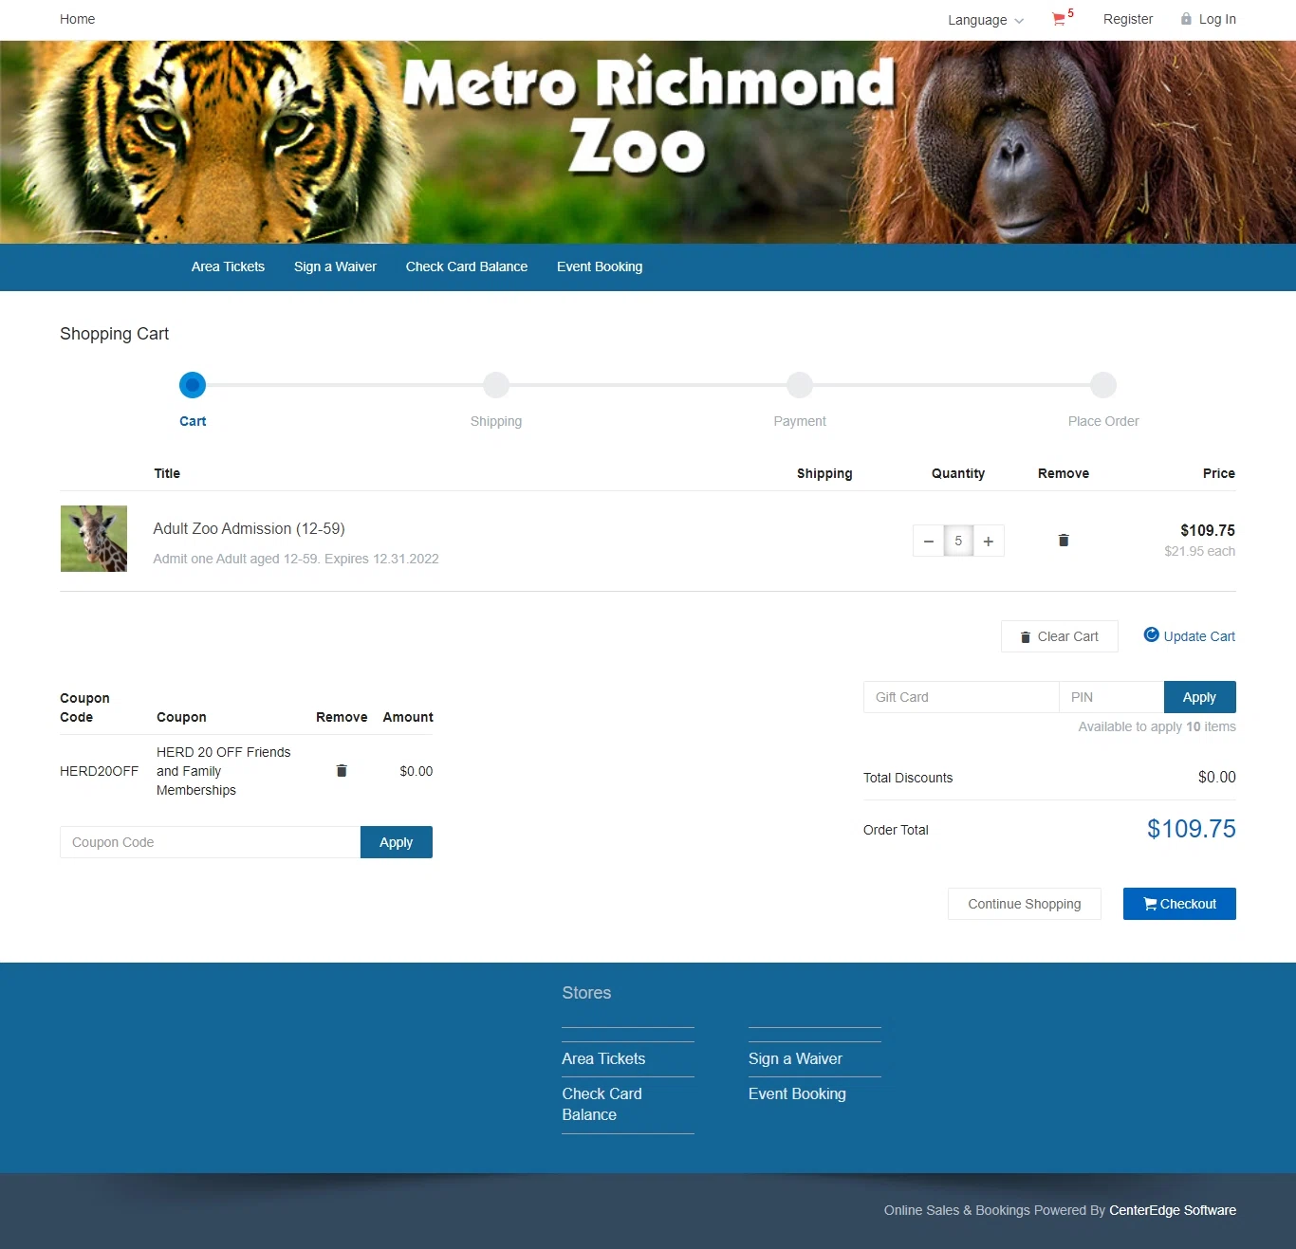Apply the coupon code with Apply button
The image size is (1296, 1249).
point(397,842)
